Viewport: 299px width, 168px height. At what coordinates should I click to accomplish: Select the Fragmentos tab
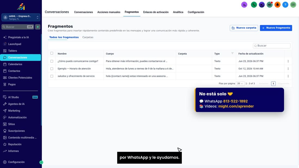132,12
